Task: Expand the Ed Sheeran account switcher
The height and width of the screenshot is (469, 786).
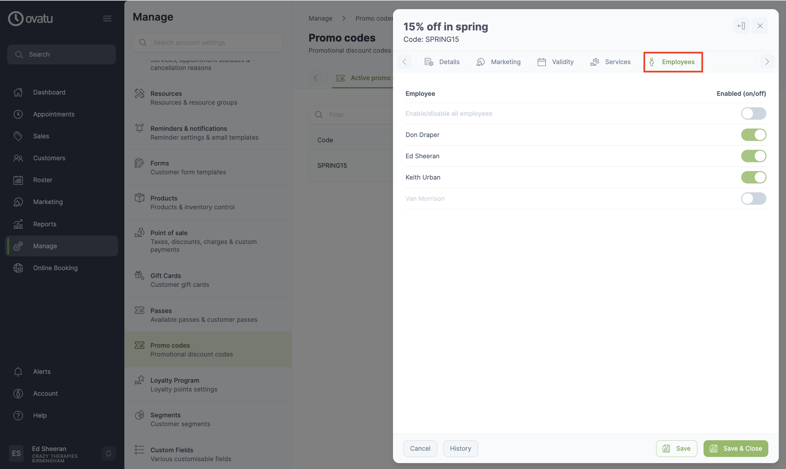Action: 109,453
